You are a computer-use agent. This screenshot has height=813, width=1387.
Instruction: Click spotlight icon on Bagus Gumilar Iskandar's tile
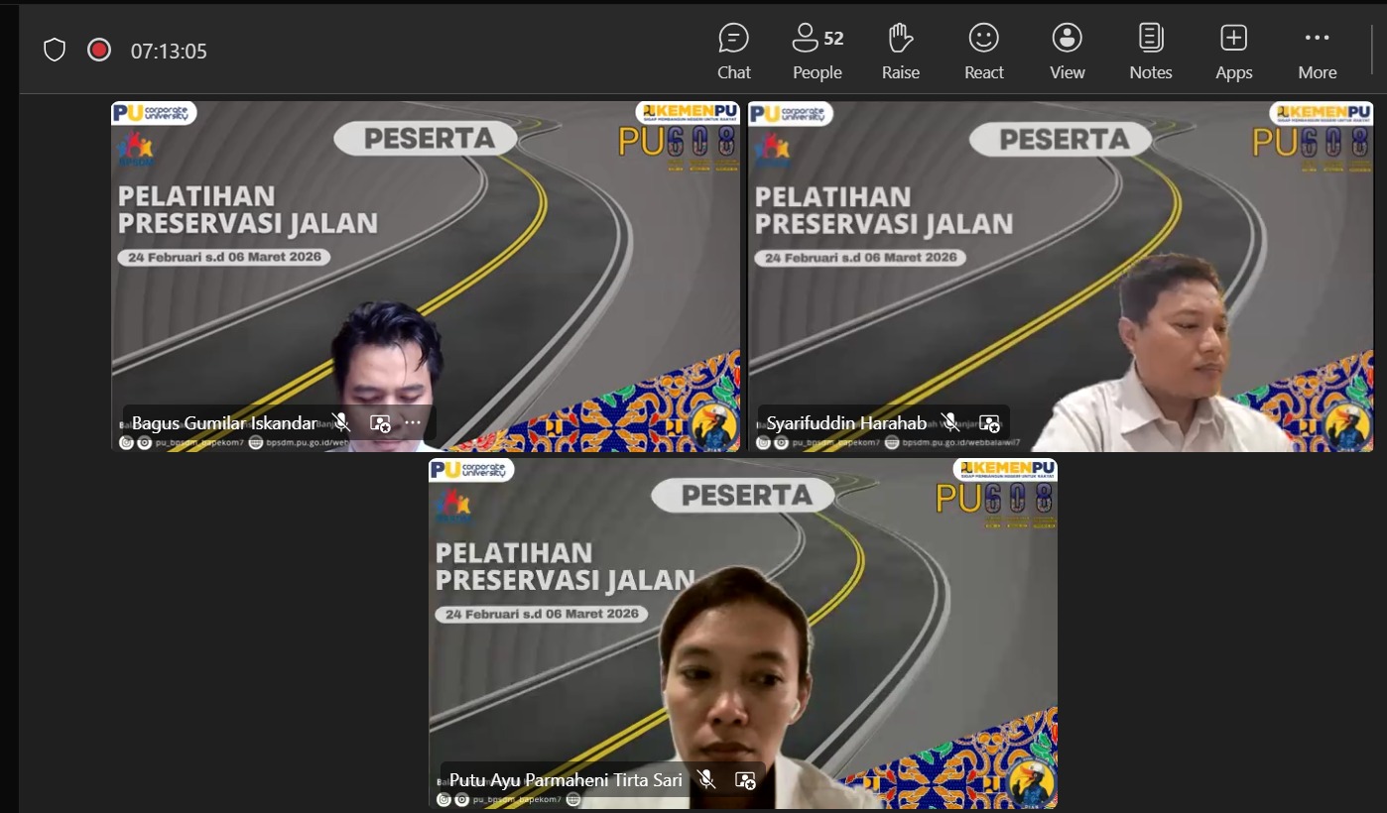(x=380, y=423)
